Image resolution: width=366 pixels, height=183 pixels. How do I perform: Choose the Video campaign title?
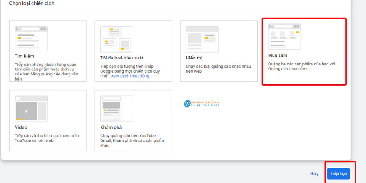pyautogui.click(x=21, y=128)
